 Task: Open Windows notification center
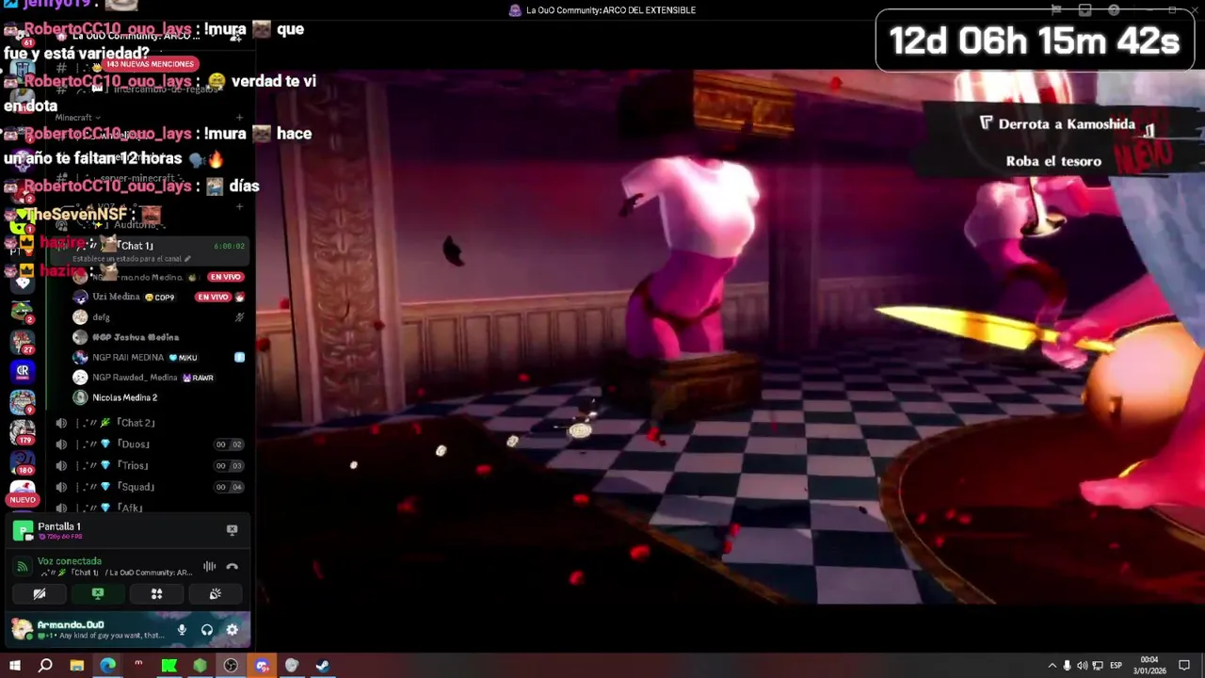(x=1184, y=666)
